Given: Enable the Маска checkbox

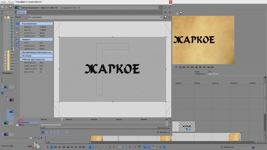Looking at the screenshot, I should [17, 125].
